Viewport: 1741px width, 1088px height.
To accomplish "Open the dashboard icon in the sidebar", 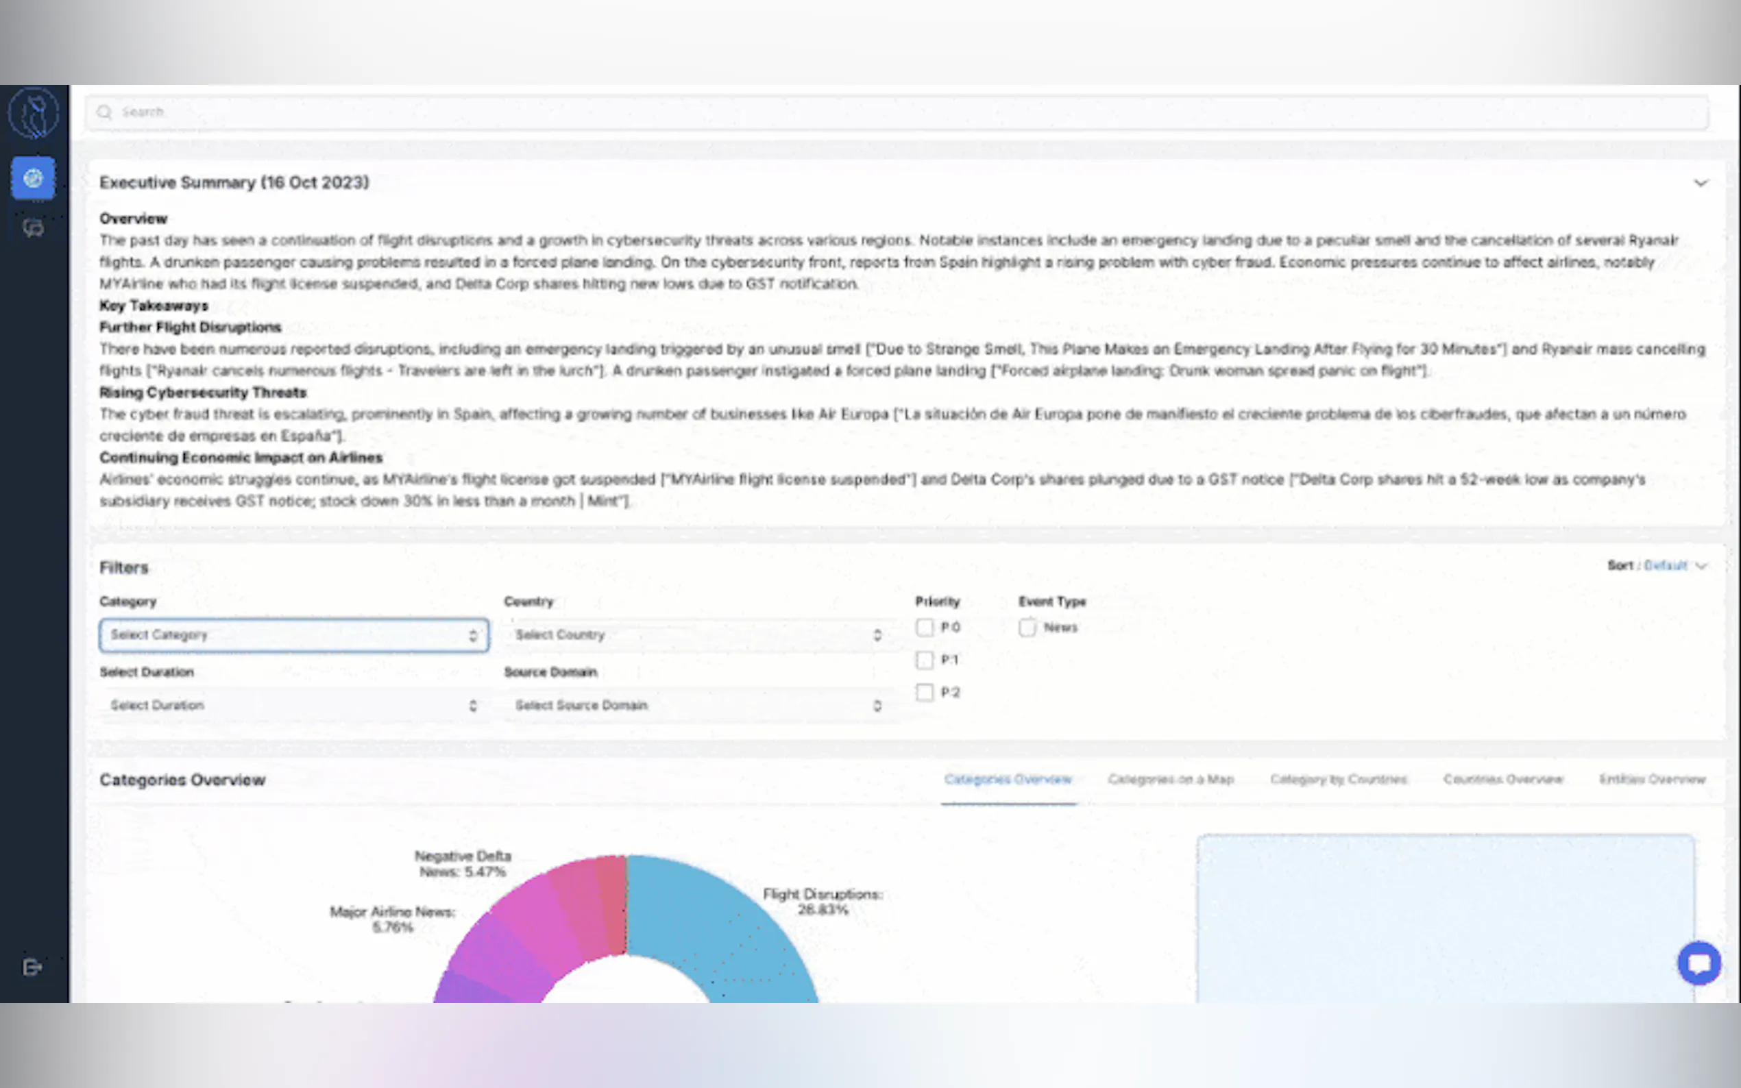I will (33, 177).
